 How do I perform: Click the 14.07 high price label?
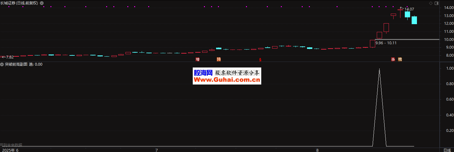pos(409,9)
